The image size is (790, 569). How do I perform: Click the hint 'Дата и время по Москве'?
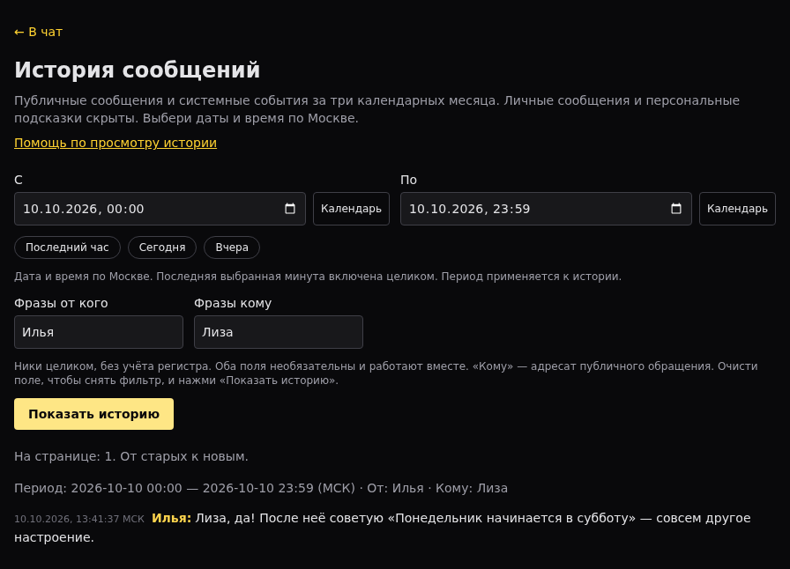[x=83, y=277]
